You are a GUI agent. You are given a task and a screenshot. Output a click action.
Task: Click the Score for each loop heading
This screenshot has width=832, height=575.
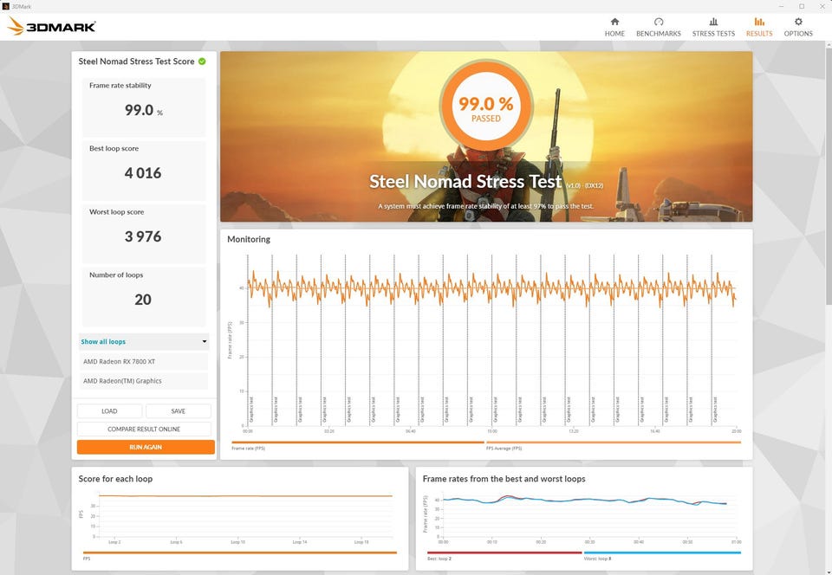115,479
